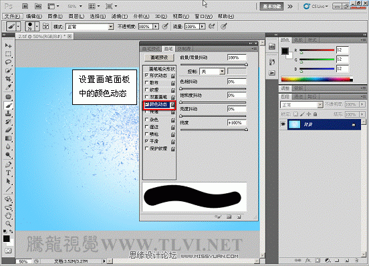Select the Move tool
Viewport: 369px width, 266px height.
tap(8, 45)
